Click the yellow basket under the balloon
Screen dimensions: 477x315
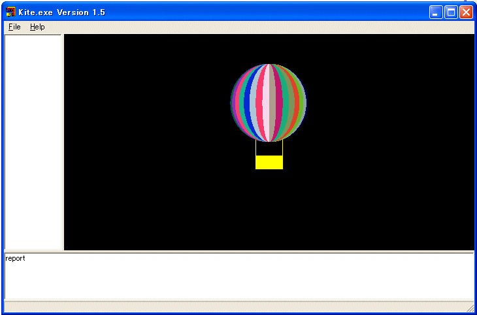pos(269,162)
